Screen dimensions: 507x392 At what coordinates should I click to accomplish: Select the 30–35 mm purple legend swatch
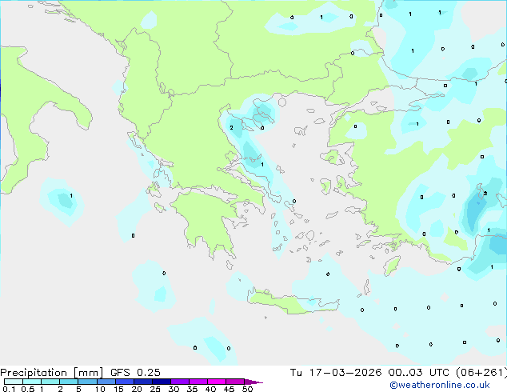pyautogui.click(x=180, y=382)
